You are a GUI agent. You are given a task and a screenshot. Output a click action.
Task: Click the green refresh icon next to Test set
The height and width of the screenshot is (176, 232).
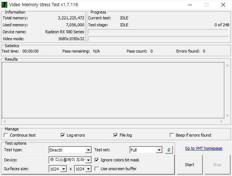pyautogui.click(x=169, y=150)
